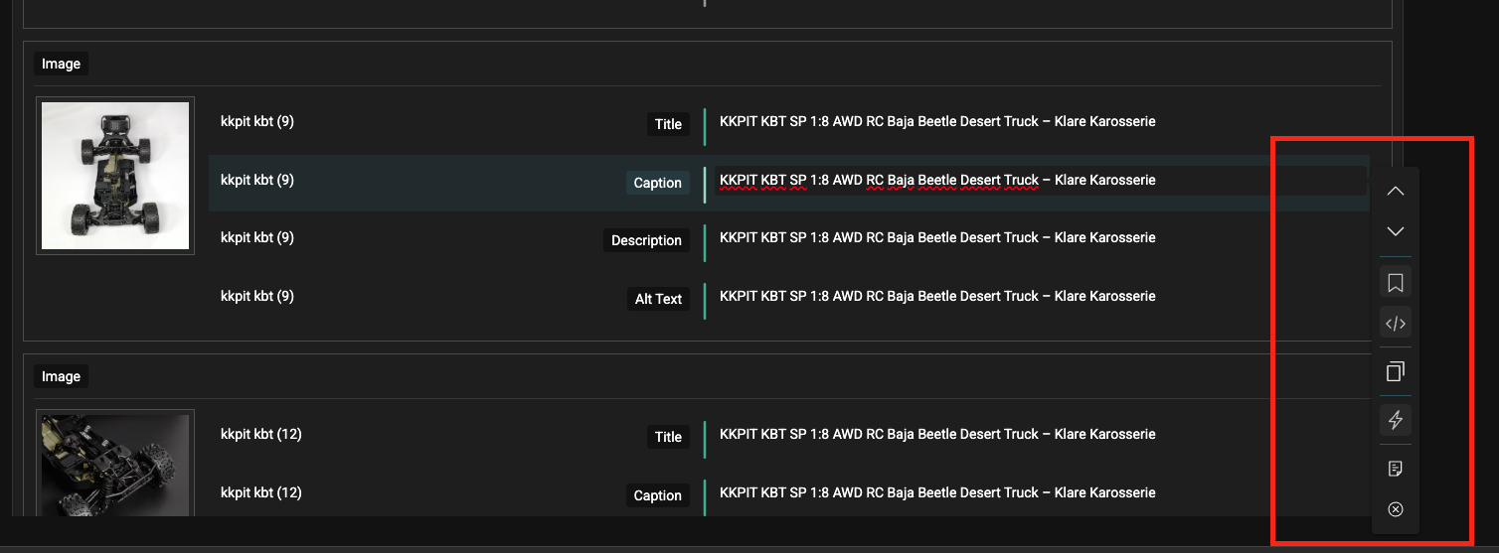
Task: Click the kkpit kbt (9) image thumbnail
Action: point(115,176)
